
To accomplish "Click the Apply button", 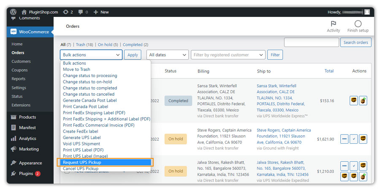I will [133, 55].
